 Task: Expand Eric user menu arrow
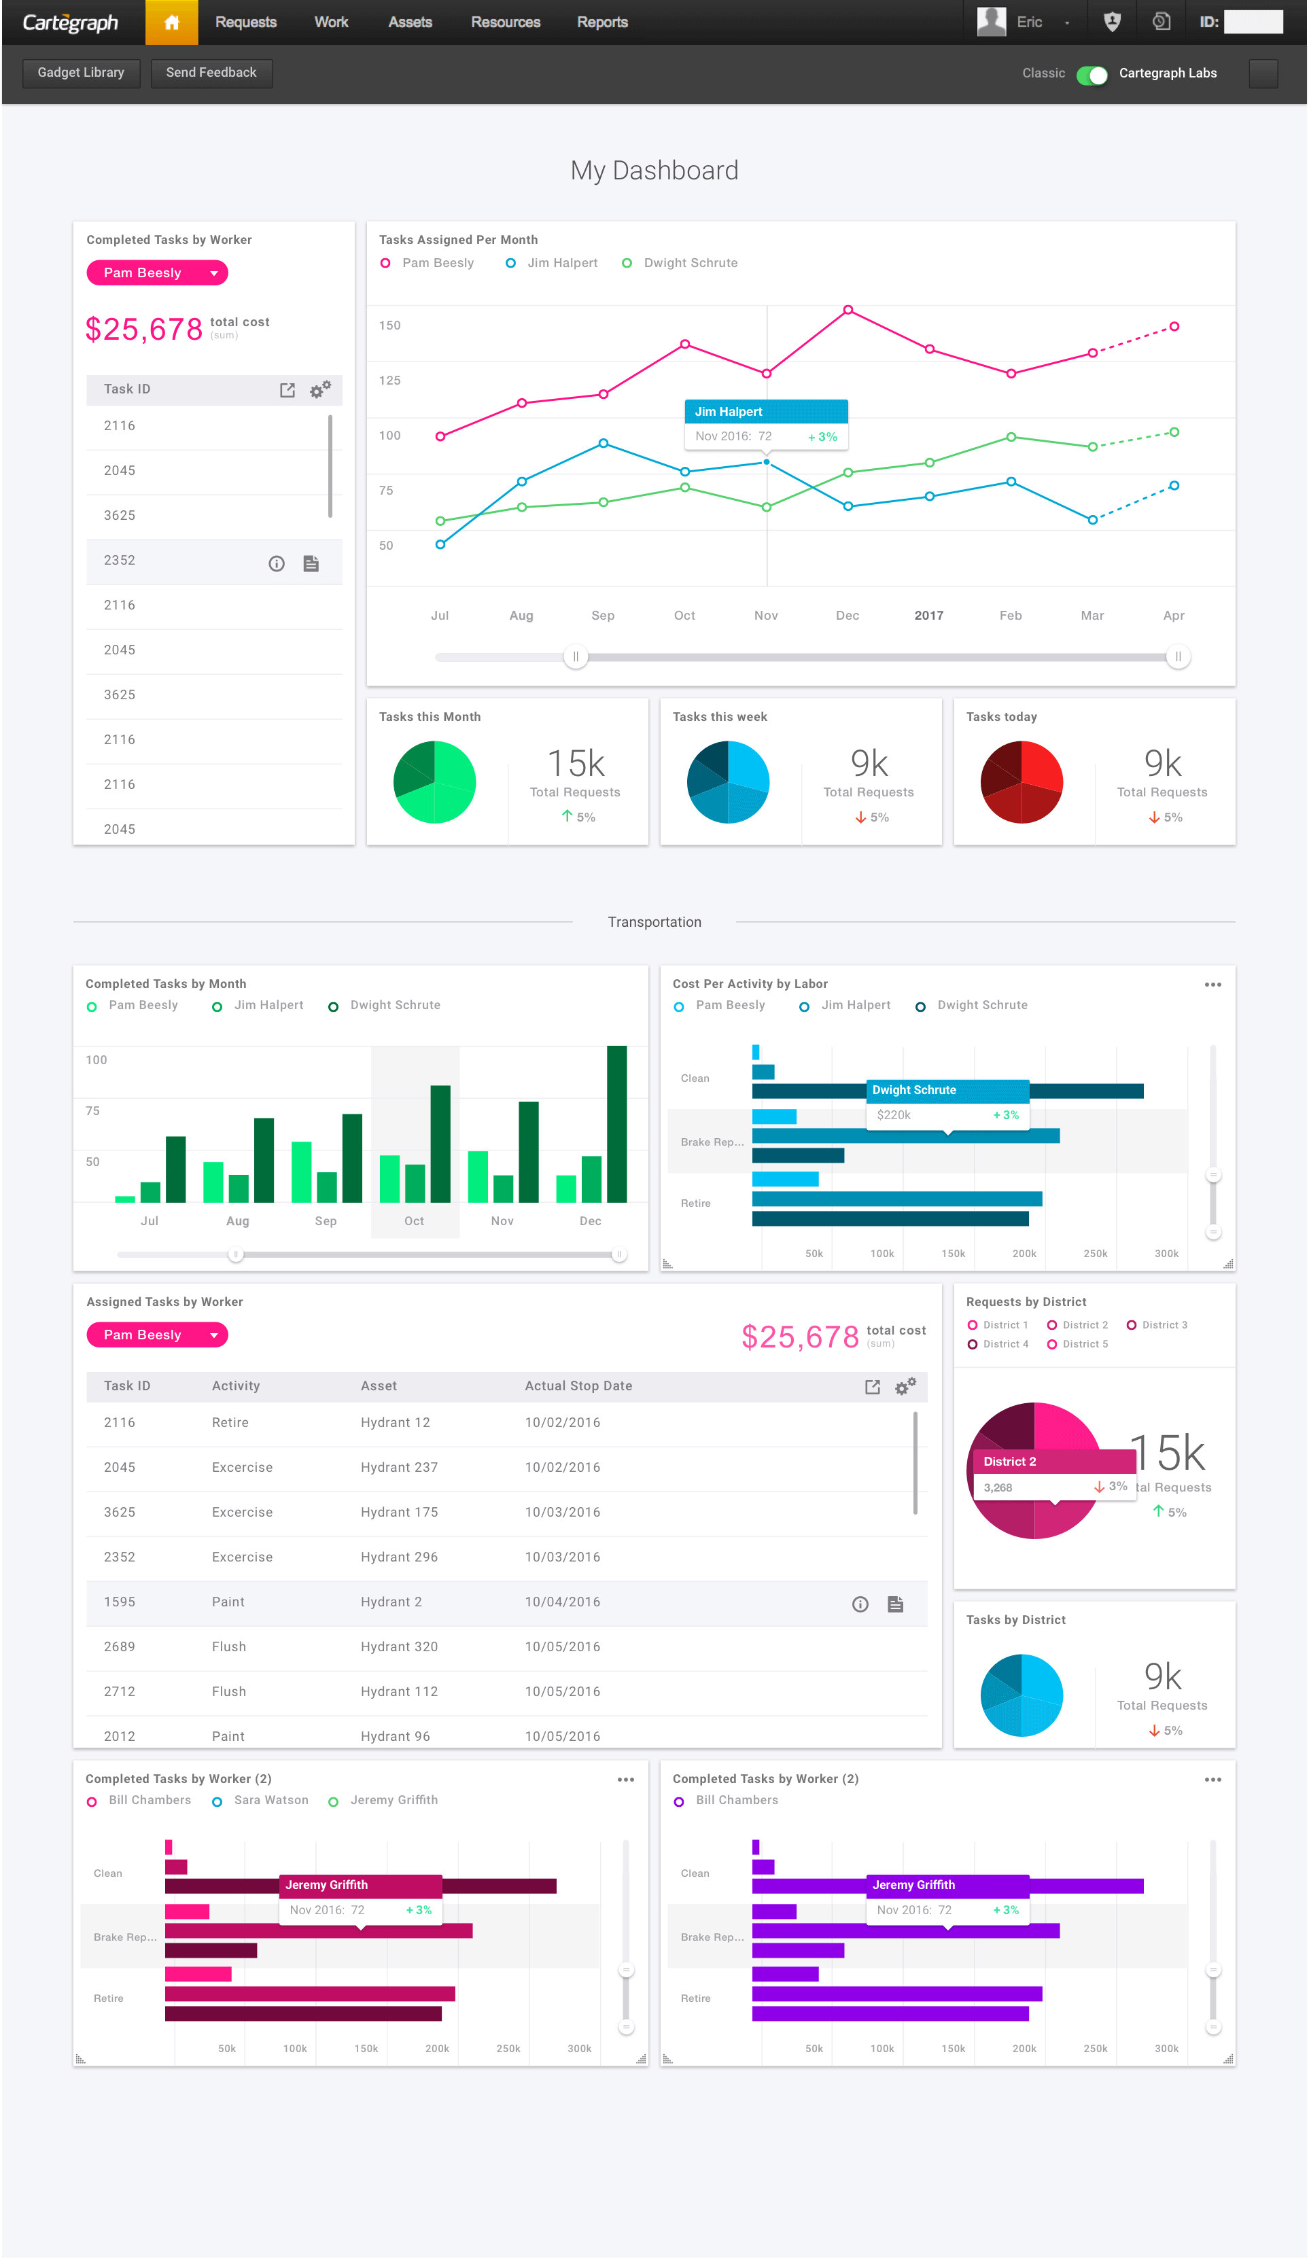coord(1066,23)
